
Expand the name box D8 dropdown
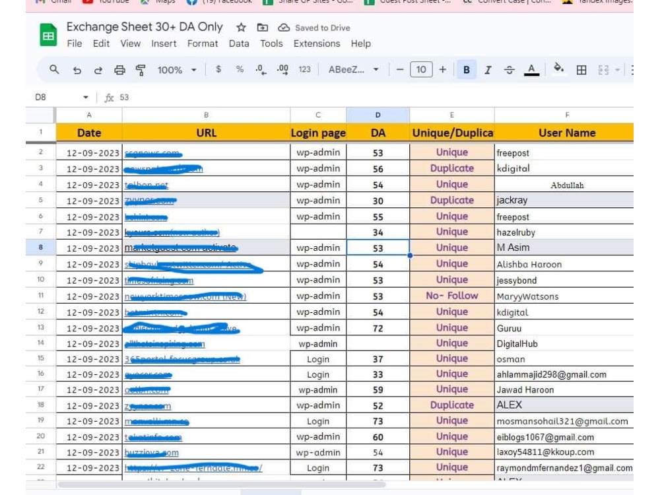(x=85, y=97)
